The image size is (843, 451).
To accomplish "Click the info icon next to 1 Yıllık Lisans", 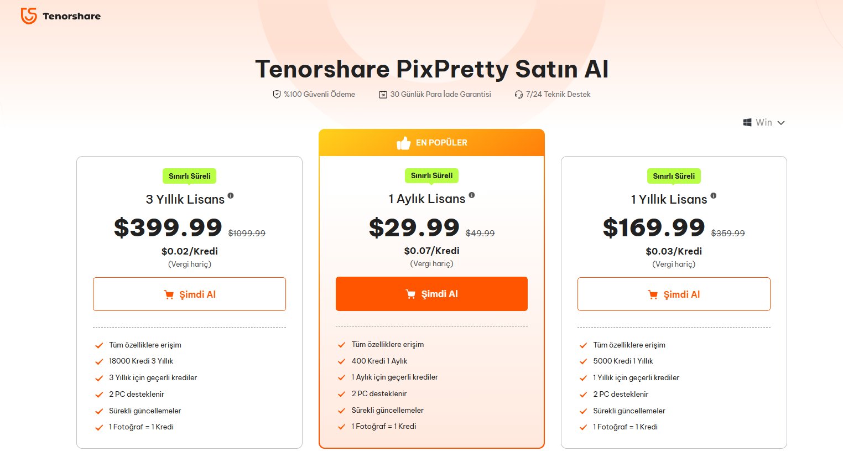I will click(x=714, y=195).
